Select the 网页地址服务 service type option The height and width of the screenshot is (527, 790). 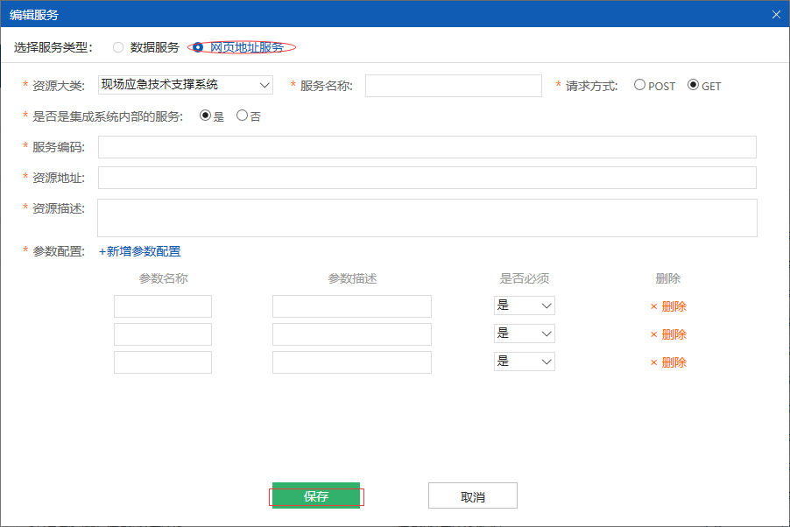198,47
